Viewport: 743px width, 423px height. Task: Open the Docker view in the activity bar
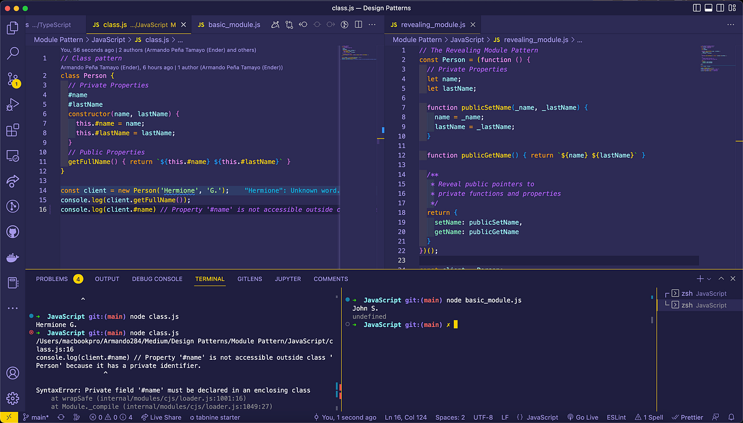pyautogui.click(x=12, y=258)
